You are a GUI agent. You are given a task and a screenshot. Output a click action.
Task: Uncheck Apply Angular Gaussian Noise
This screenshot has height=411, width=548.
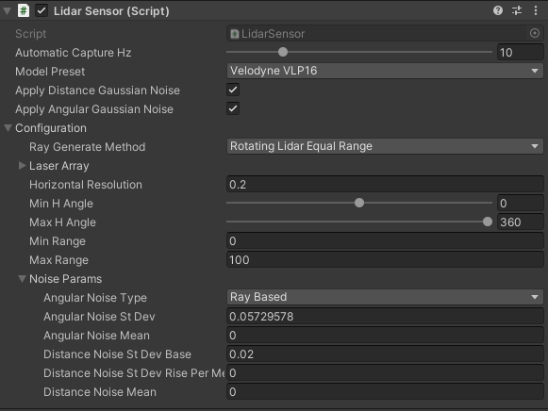click(x=233, y=108)
